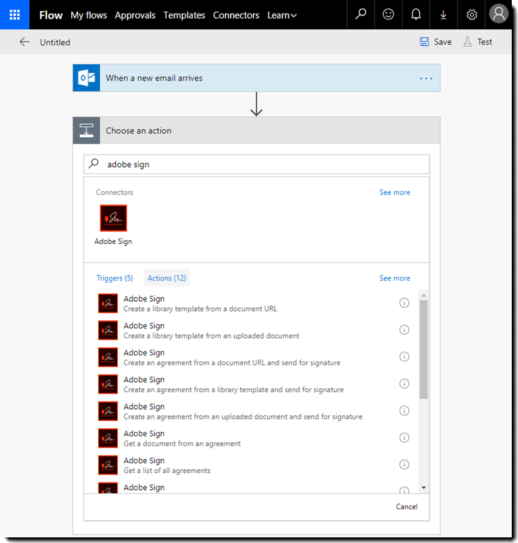The height and width of the screenshot is (543, 518).
Task: Click the actions list scrollbar thumb
Action: [423, 350]
